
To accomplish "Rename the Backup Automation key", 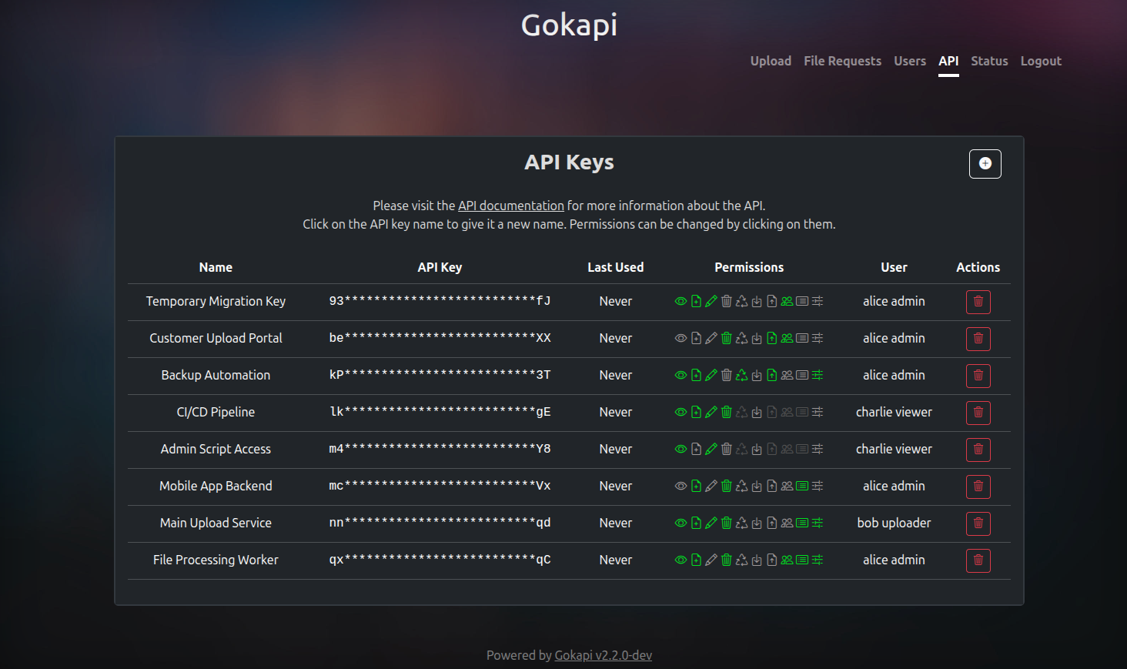I will [216, 375].
